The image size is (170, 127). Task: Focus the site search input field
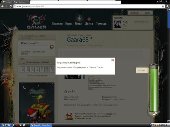pos(35,47)
